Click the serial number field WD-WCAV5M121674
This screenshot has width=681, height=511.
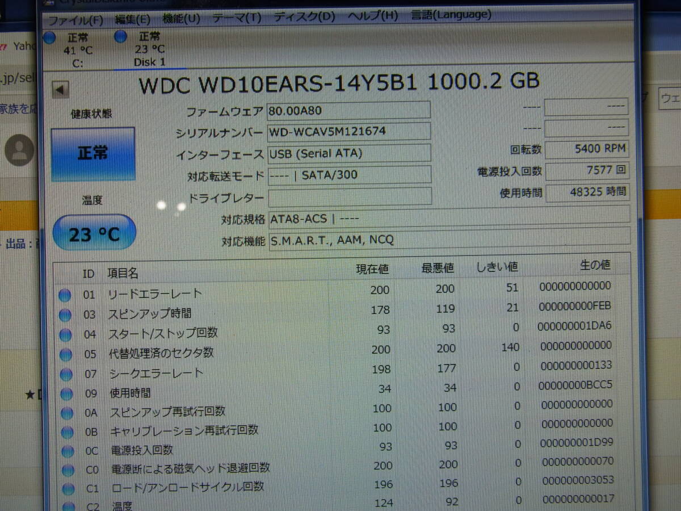click(x=348, y=131)
